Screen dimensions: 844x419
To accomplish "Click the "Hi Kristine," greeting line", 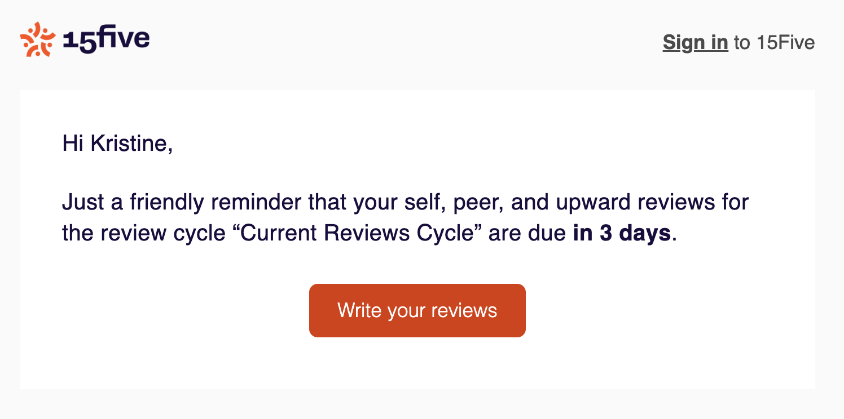I will click(x=117, y=144).
